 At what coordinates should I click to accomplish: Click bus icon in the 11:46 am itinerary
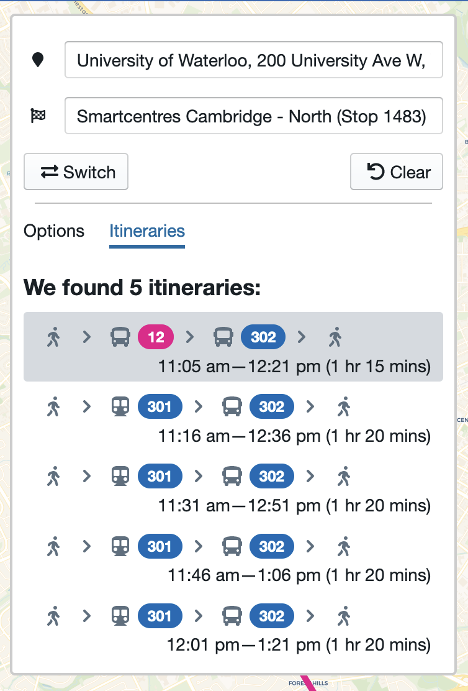point(232,547)
